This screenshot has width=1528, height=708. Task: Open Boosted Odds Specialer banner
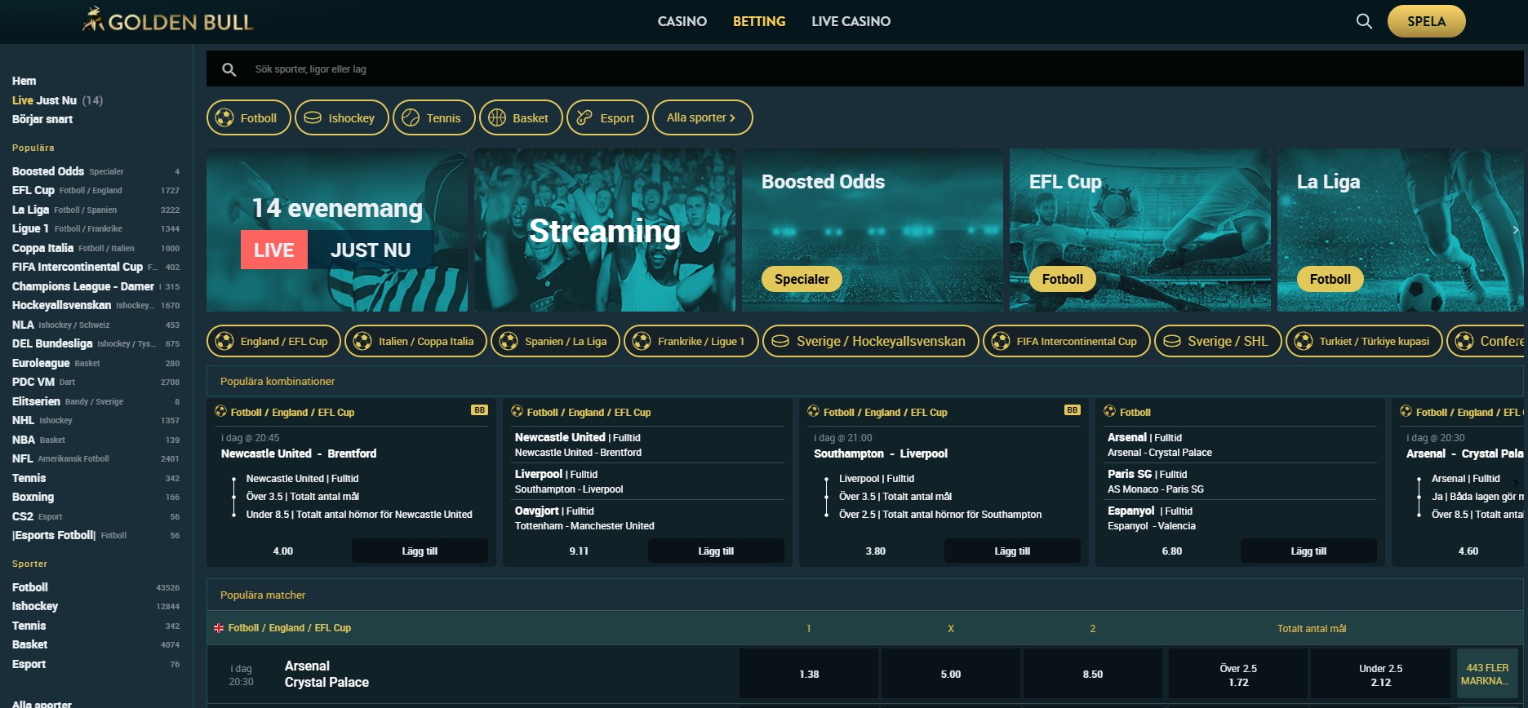(873, 230)
